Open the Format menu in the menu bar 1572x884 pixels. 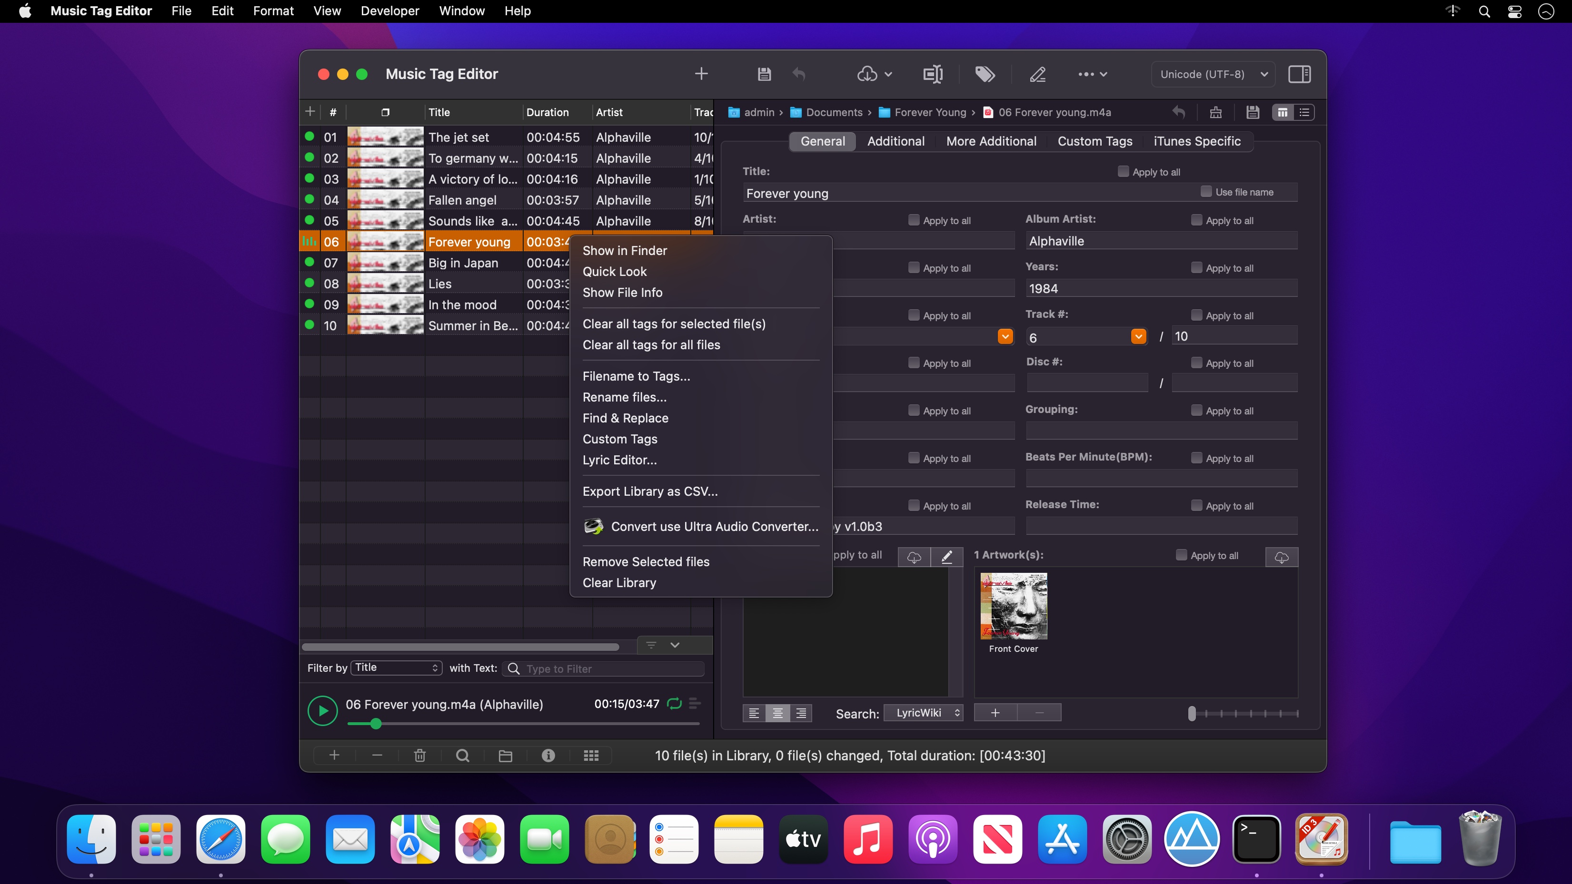tap(273, 11)
